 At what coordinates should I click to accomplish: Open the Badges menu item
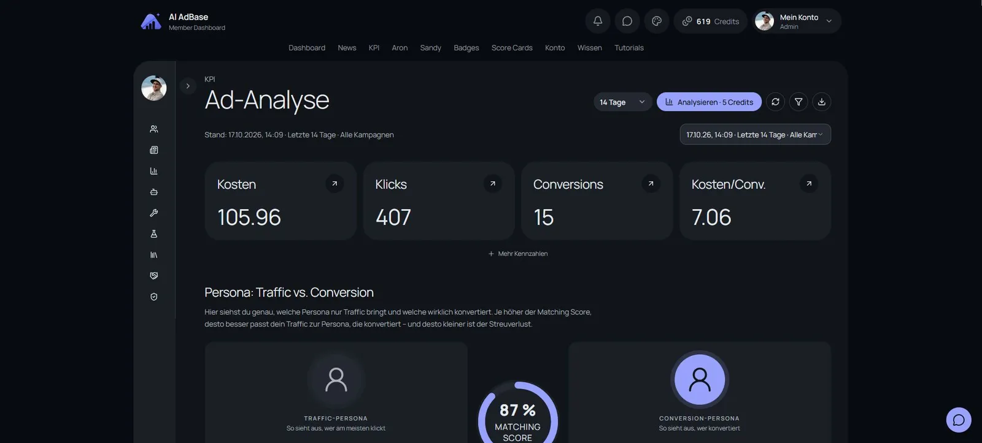tap(466, 48)
